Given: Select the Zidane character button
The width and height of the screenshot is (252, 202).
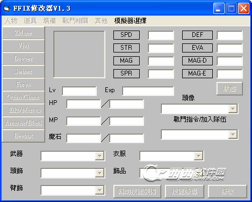Looking at the screenshot, I should pos(23,33).
